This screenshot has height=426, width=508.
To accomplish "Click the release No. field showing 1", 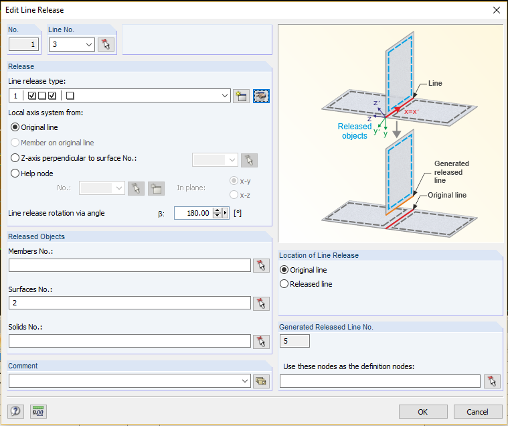I will point(23,44).
